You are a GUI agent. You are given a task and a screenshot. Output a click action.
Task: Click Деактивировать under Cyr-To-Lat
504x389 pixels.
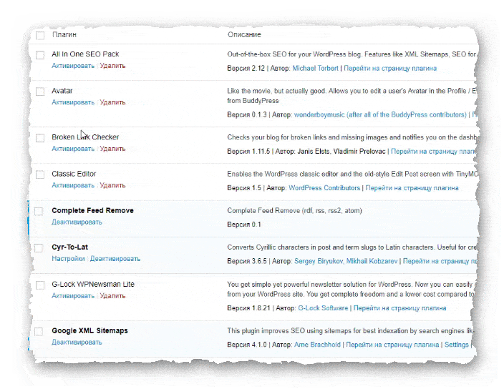click(x=115, y=259)
